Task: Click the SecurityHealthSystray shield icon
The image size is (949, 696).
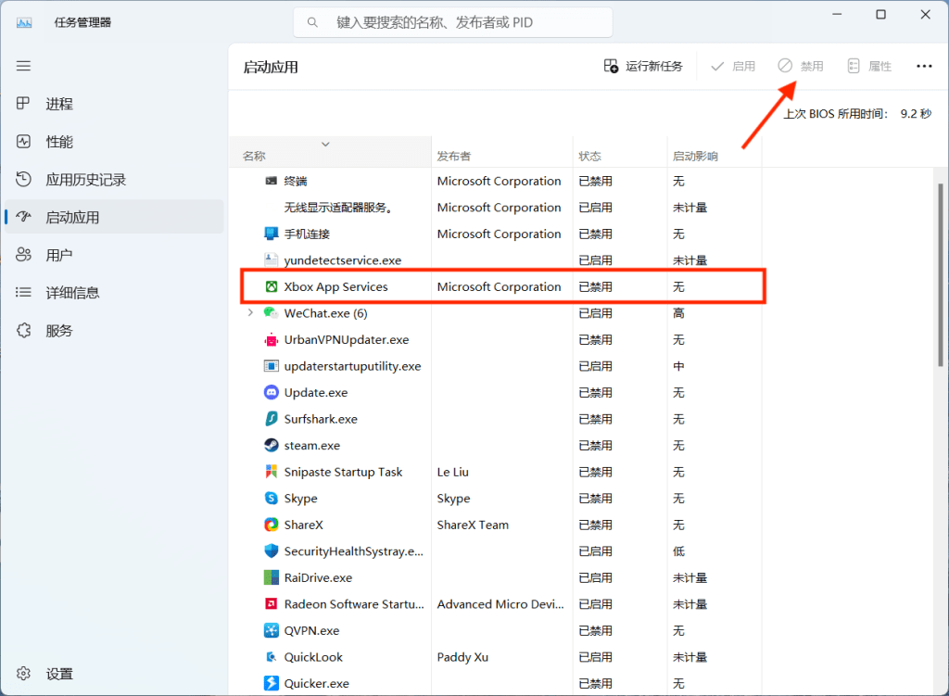Action: pos(272,550)
